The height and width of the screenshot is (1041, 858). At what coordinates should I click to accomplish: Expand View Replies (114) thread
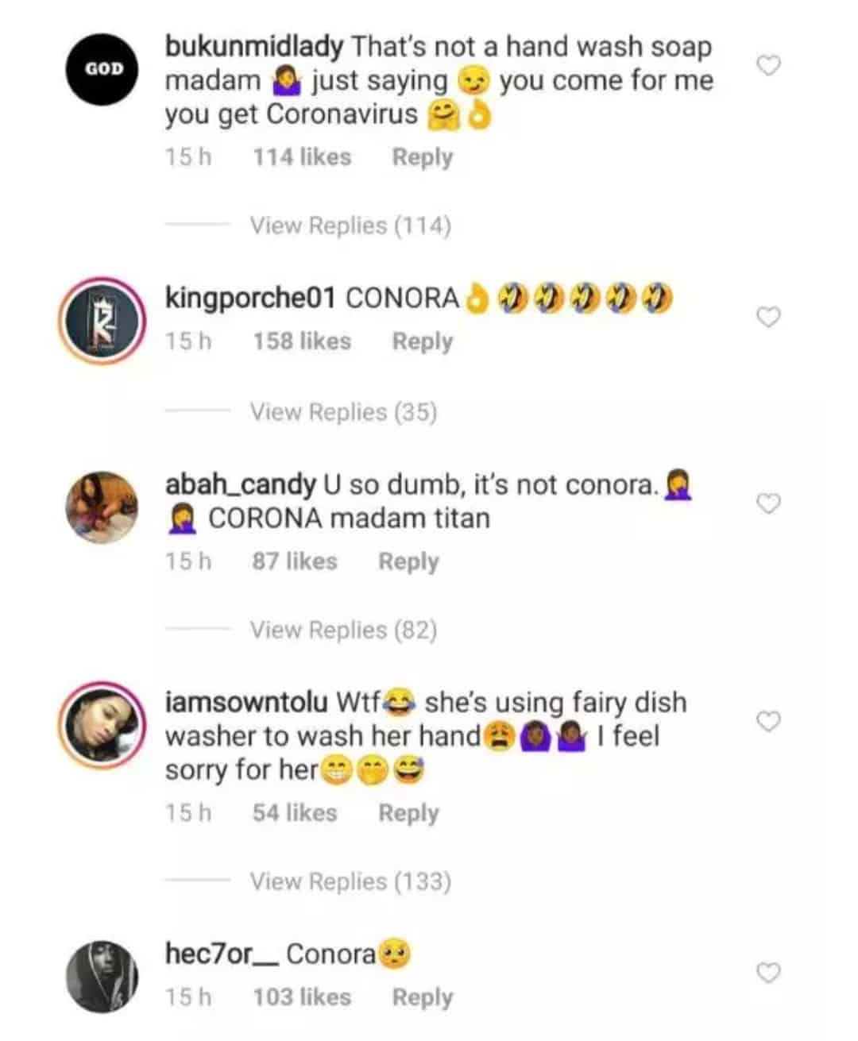point(350,226)
